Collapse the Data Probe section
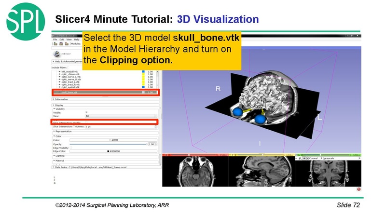The image size is (386, 217). pyautogui.click(x=106, y=167)
